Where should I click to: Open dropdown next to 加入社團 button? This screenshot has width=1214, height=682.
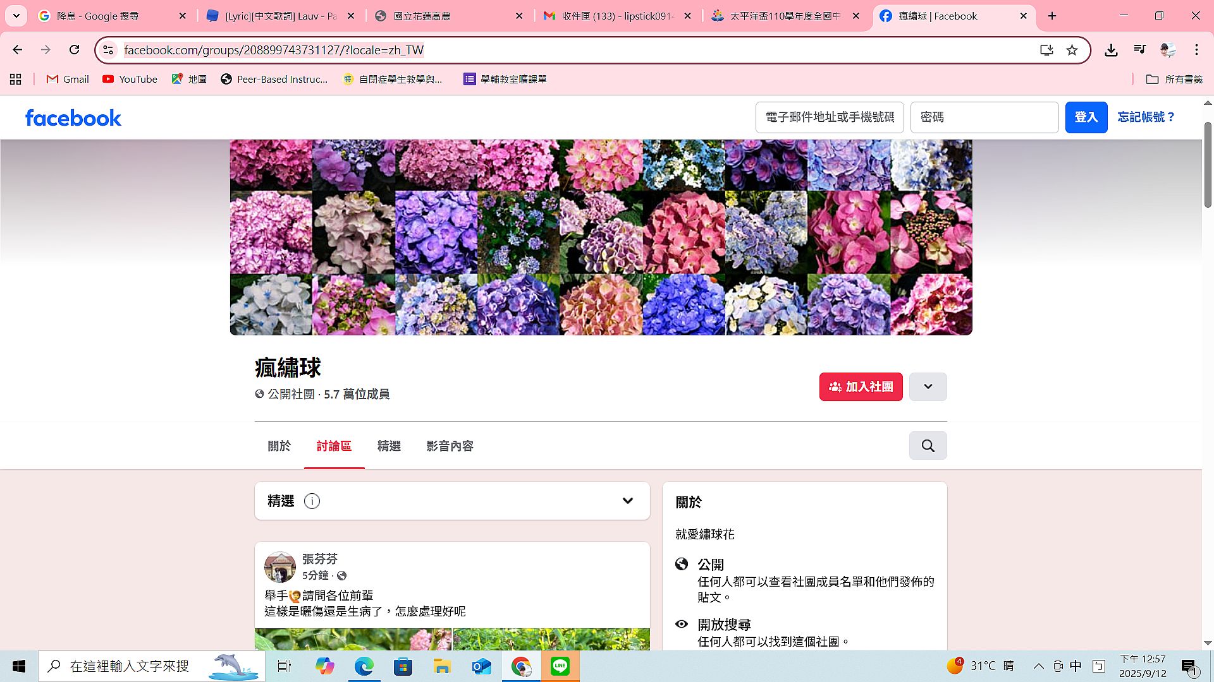pyautogui.click(x=928, y=386)
